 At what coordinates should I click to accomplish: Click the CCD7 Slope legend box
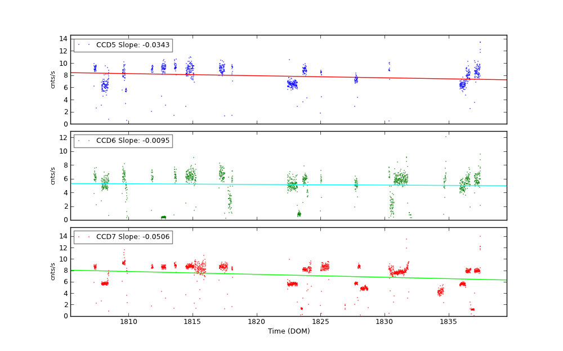pyautogui.click(x=123, y=237)
